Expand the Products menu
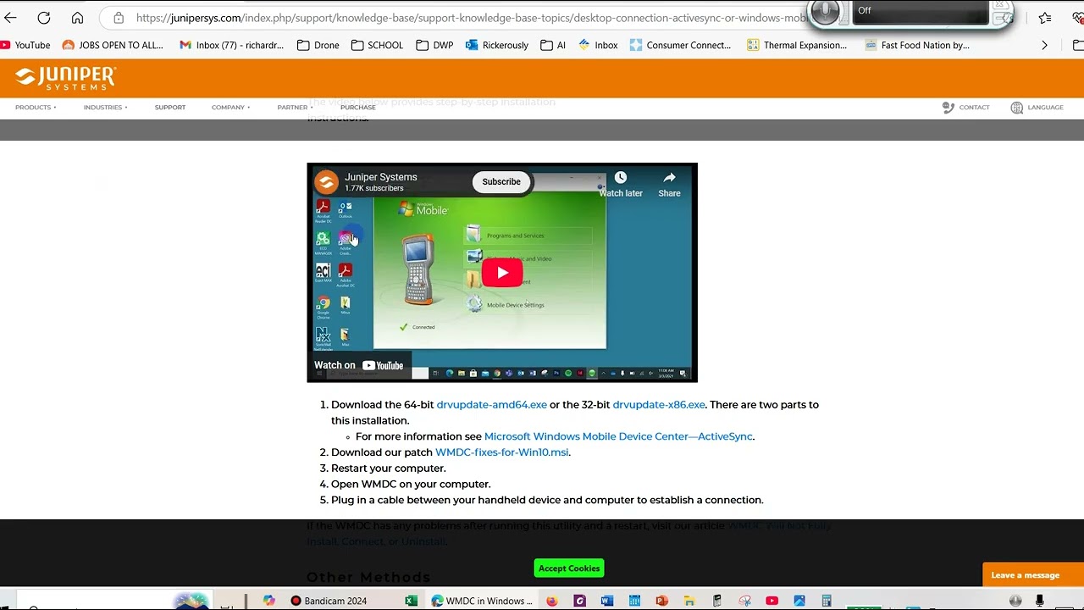The image size is (1084, 610). pyautogui.click(x=36, y=108)
